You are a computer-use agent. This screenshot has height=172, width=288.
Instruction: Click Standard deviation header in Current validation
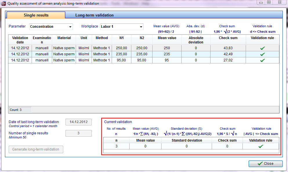coord(187,140)
